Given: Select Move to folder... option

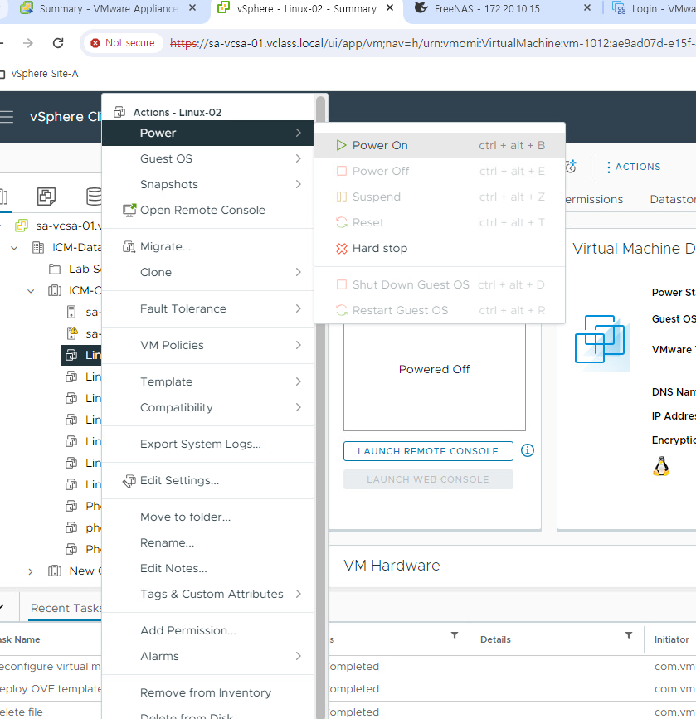Looking at the screenshot, I should pyautogui.click(x=208, y=517).
